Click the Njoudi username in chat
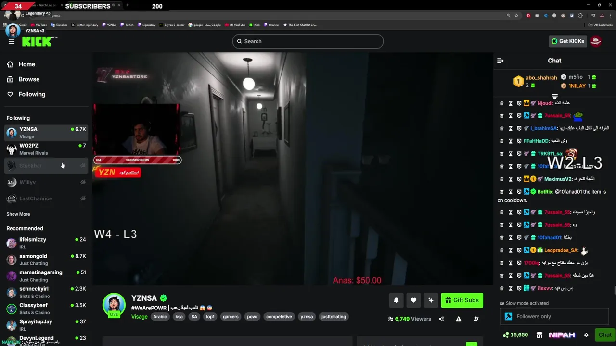Screen dimensions: 616x346 coord(545,103)
